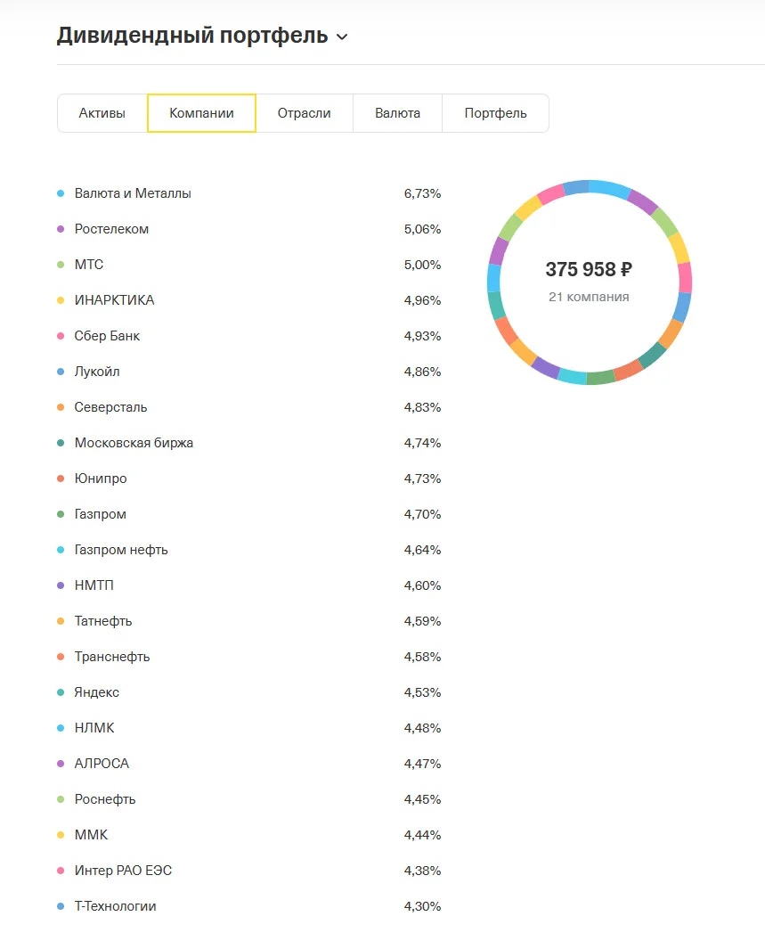The height and width of the screenshot is (949, 765).
Task: Click the 6,73% share value
Action: click(x=423, y=193)
